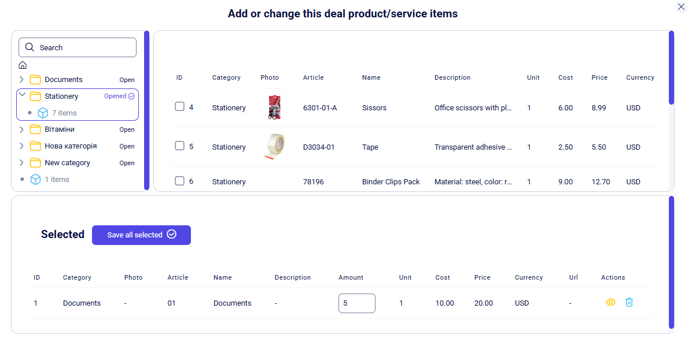Click the Documents folder icon
This screenshot has width=692, height=338.
click(35, 79)
